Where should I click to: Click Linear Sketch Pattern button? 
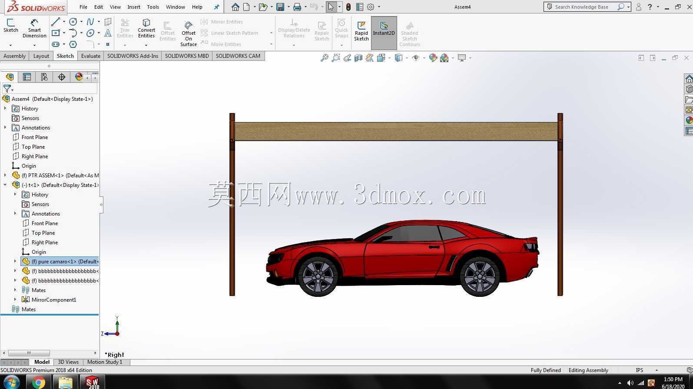coord(230,33)
